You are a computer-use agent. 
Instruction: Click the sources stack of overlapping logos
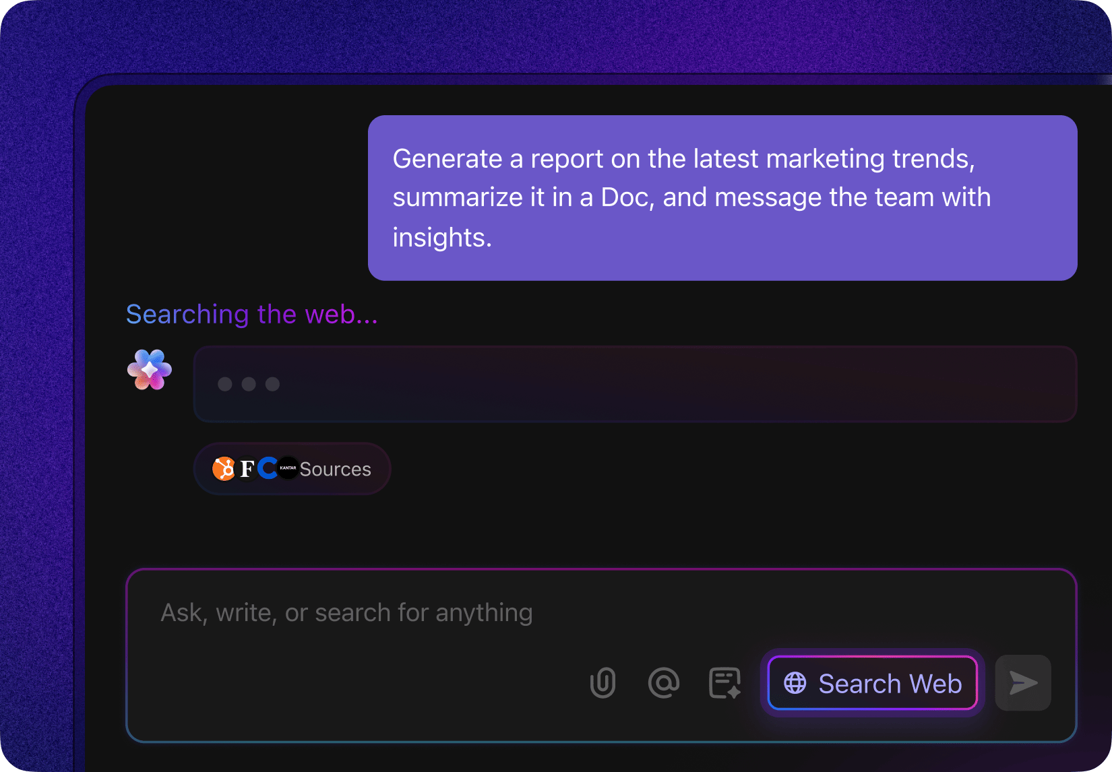(255, 468)
